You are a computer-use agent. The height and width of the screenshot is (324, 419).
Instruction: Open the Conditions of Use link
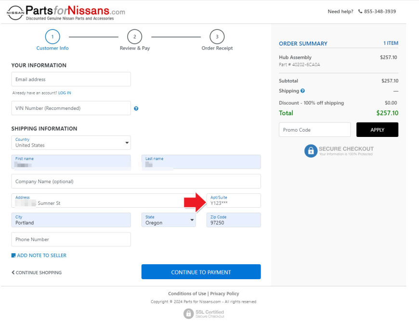coord(187,294)
